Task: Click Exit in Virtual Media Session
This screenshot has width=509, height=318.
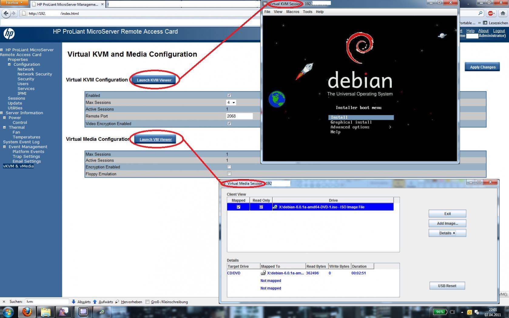Action: tap(447, 213)
